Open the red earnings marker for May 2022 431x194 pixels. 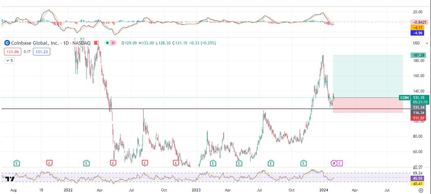click(113, 163)
